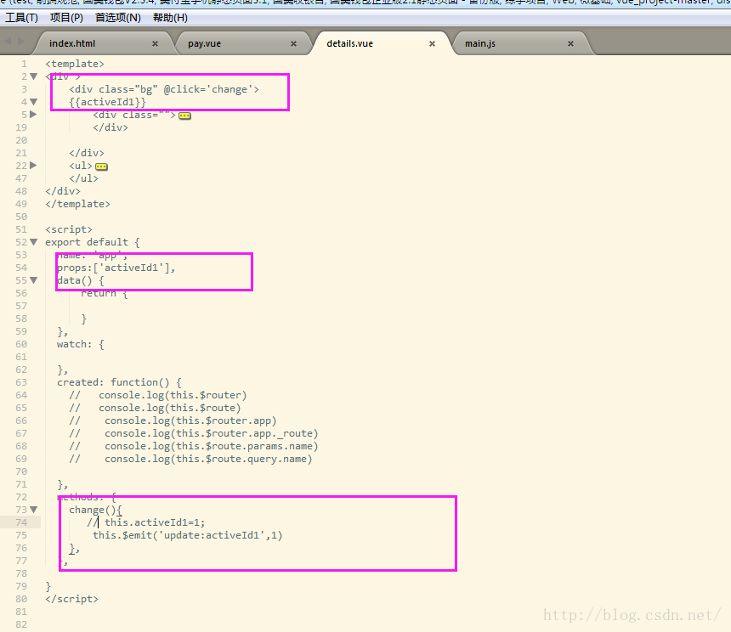This screenshot has width=731, height=632.
Task: Collapse export default fold at line 52
Action: (33, 242)
